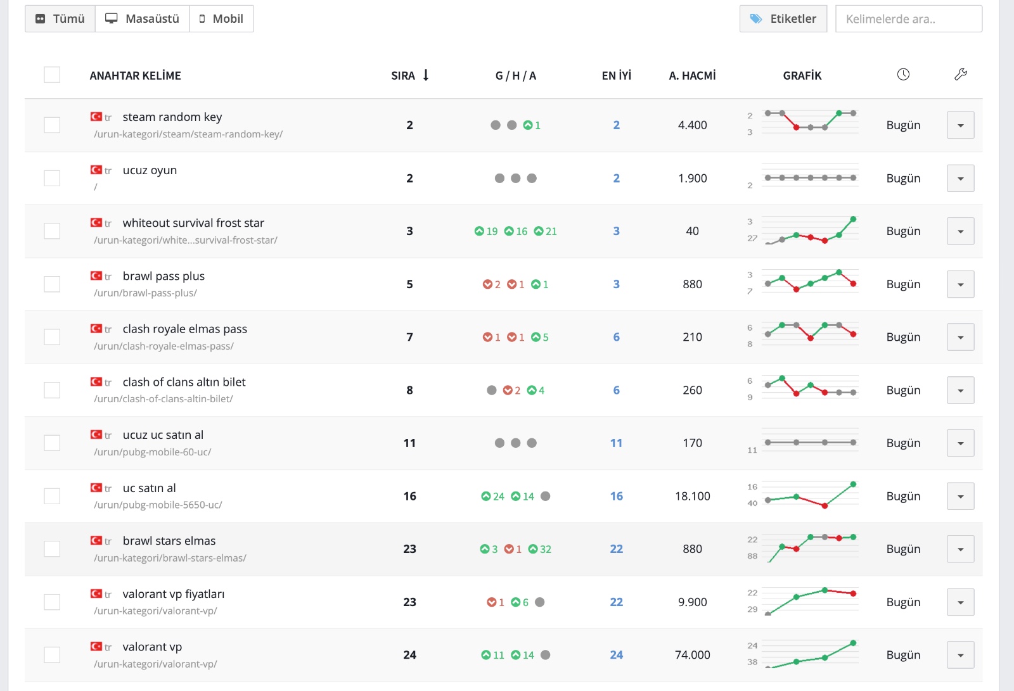Switch to the Mobil tab

point(221,18)
